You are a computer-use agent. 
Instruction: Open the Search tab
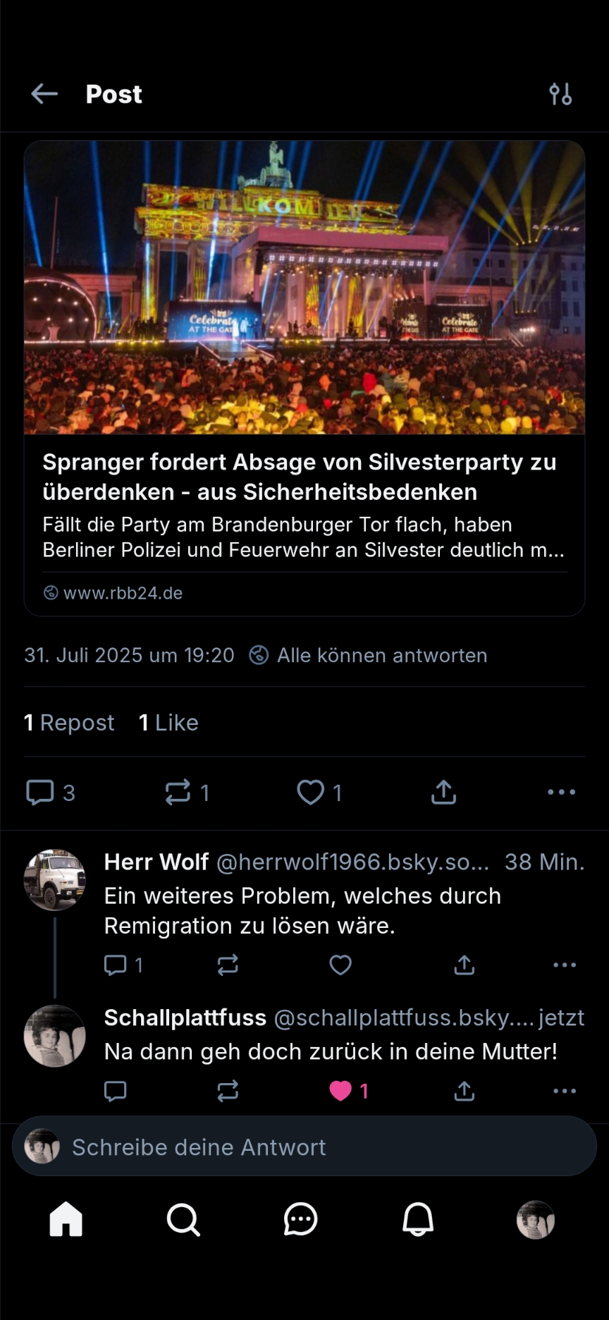[x=183, y=1219]
